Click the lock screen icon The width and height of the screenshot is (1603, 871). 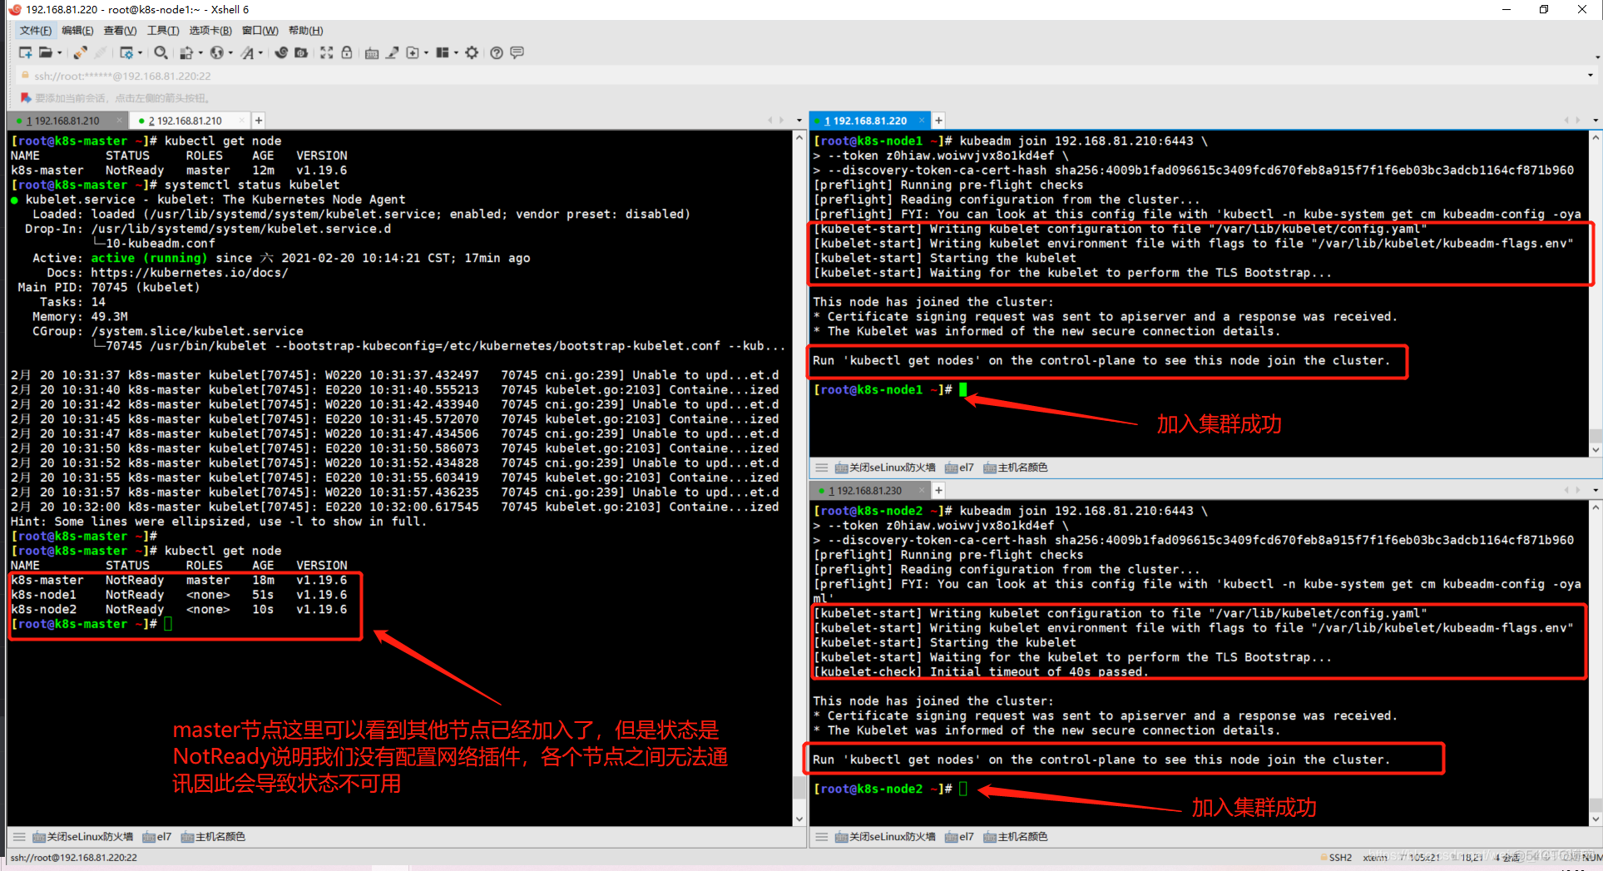(347, 52)
